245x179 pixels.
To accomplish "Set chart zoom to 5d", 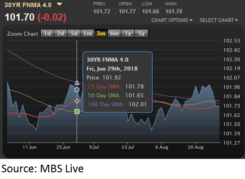I will pos(74,33).
